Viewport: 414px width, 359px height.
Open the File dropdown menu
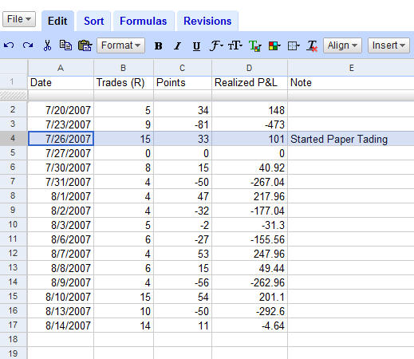(19, 19)
